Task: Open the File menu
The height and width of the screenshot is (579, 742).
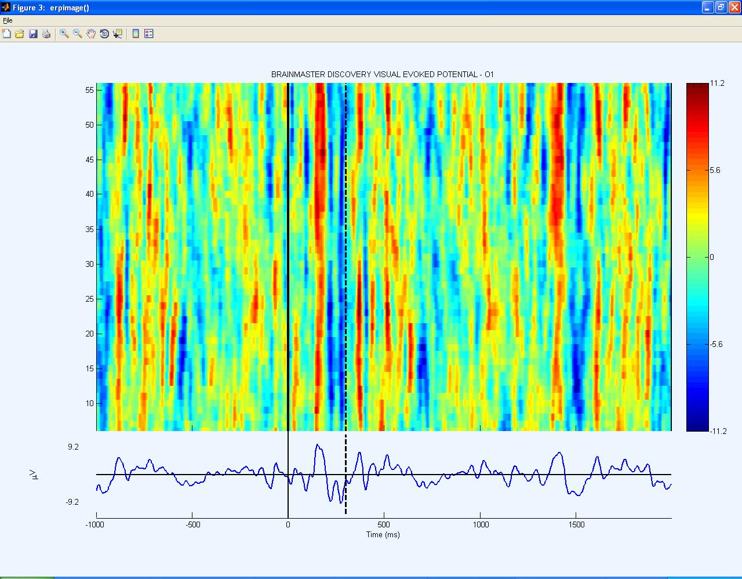Action: pyautogui.click(x=8, y=20)
